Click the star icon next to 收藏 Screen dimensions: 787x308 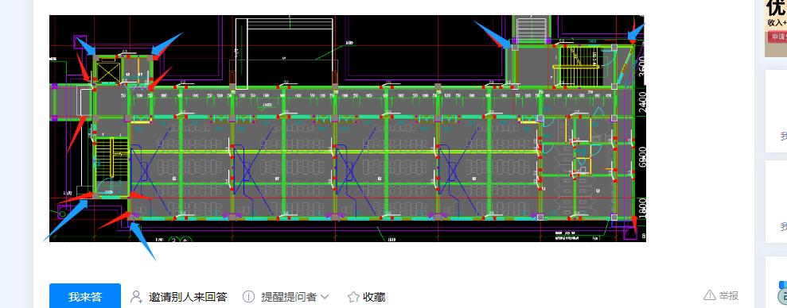pyautogui.click(x=354, y=296)
